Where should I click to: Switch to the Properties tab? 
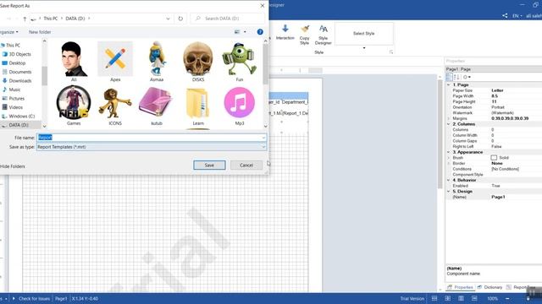(x=461, y=287)
